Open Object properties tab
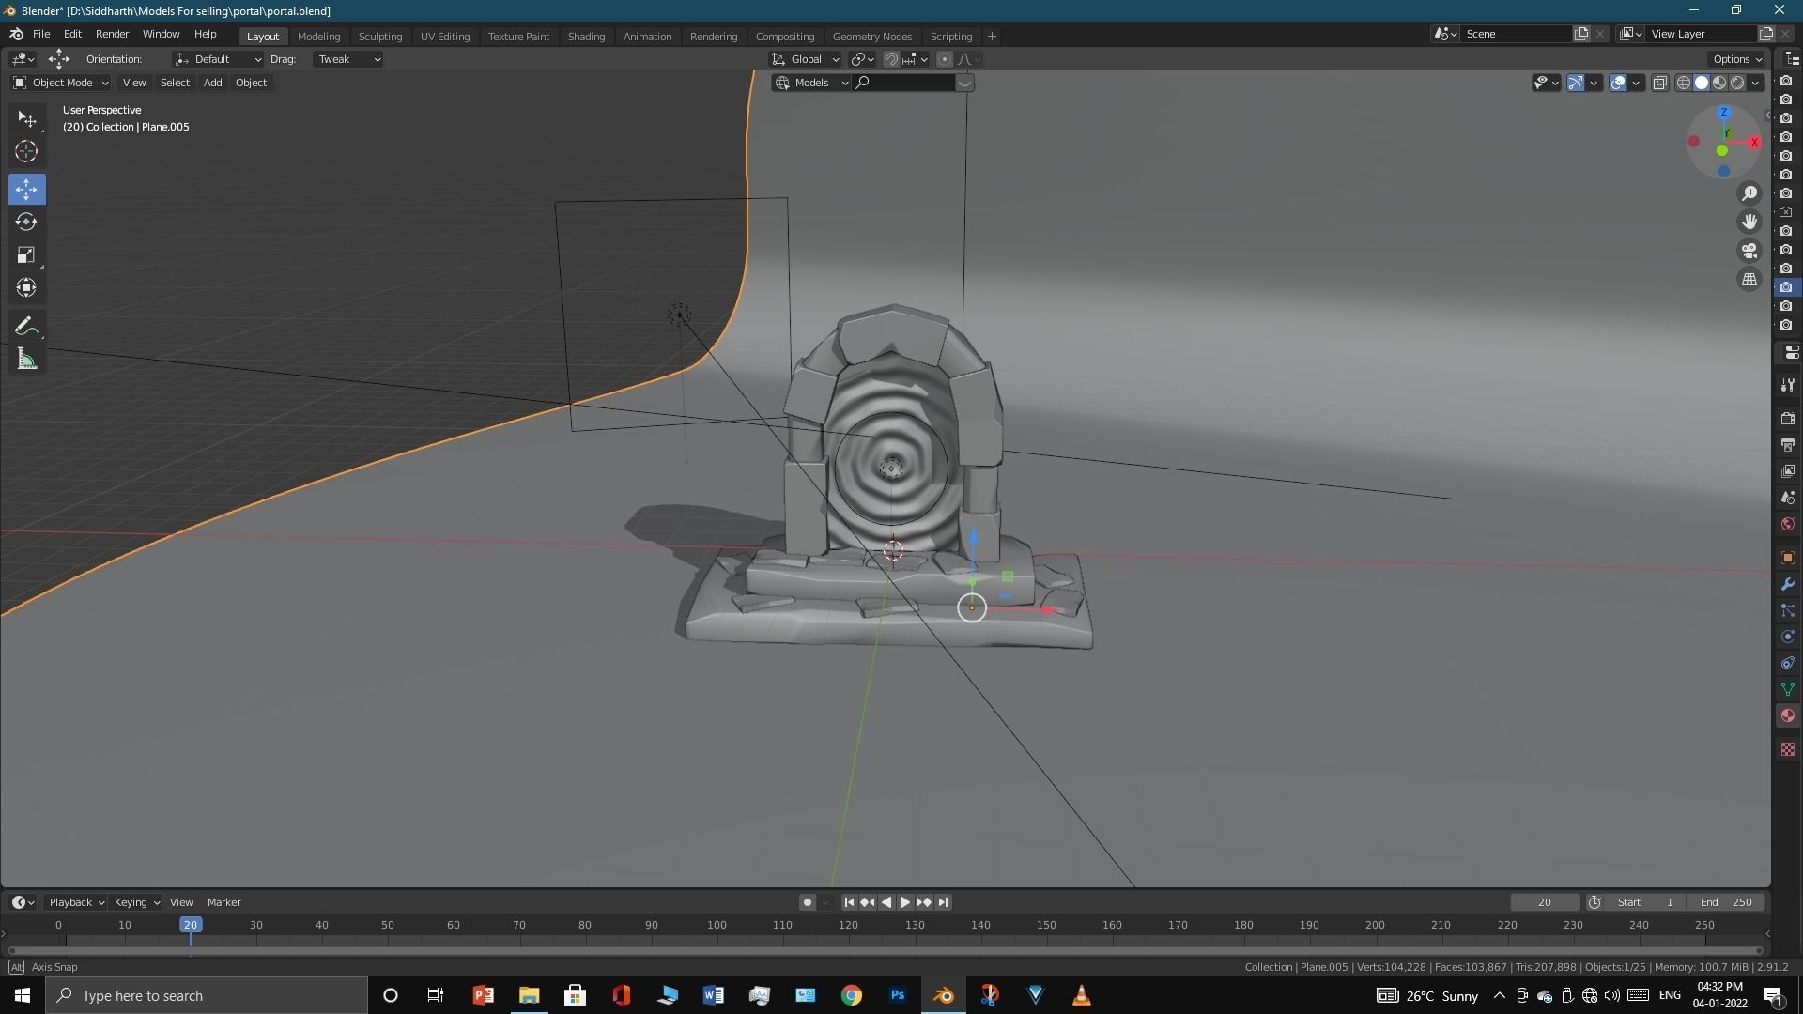The width and height of the screenshot is (1803, 1014). click(1788, 558)
